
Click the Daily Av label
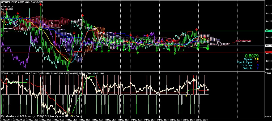248,68
